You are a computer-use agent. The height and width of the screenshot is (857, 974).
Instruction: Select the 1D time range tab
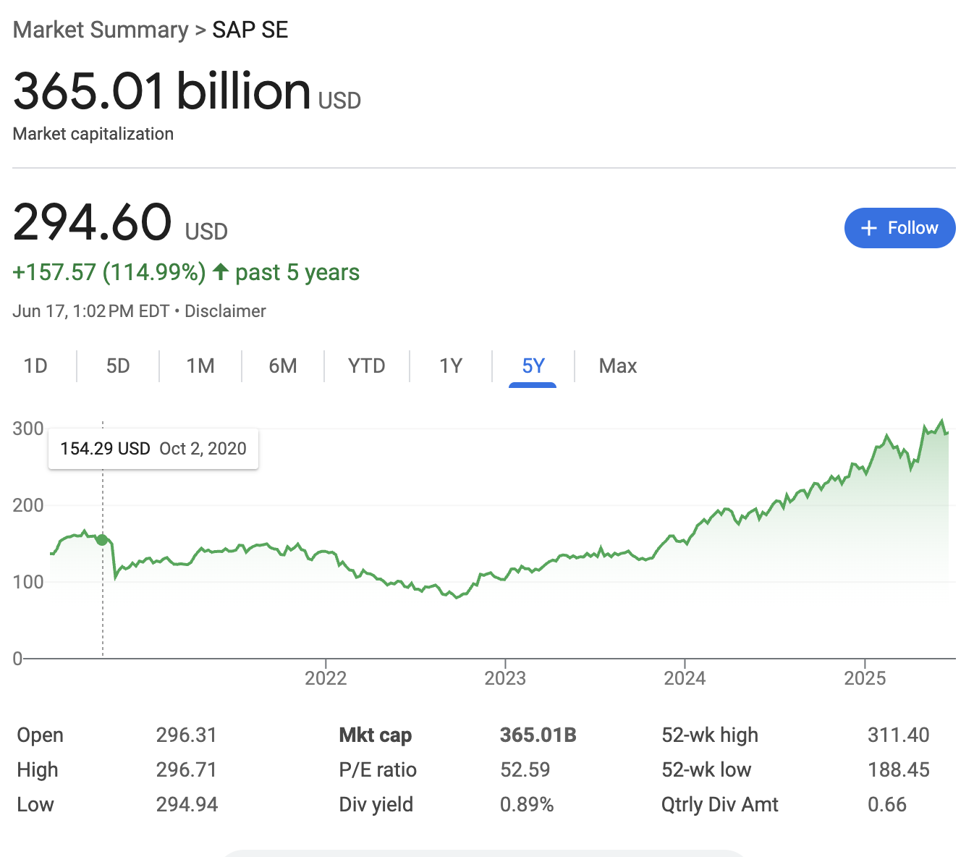tap(36, 366)
